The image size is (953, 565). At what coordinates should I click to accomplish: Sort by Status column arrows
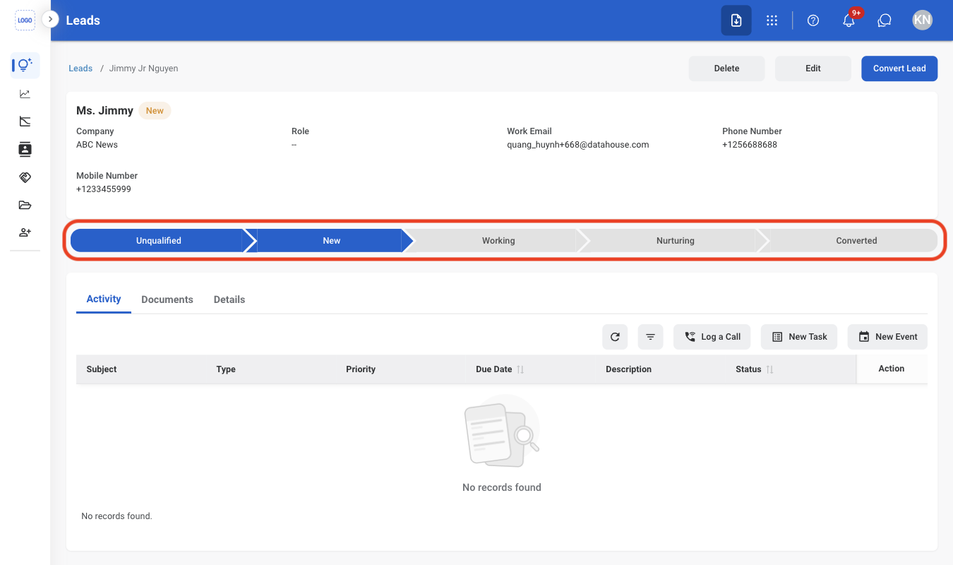click(769, 369)
